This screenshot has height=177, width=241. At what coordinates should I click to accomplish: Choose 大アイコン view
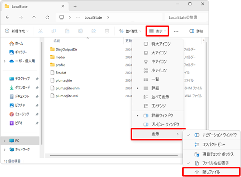coord(158,53)
